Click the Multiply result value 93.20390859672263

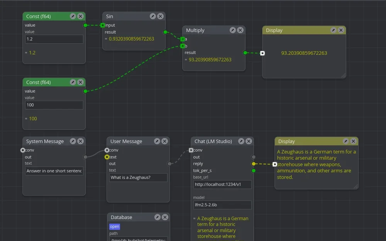(210, 59)
